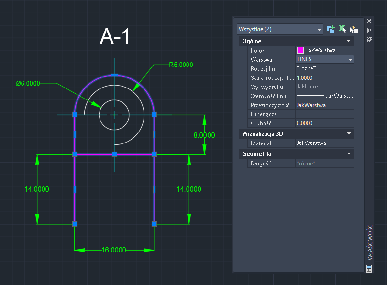Collapse the Wizualizacja 3D section

coord(349,133)
